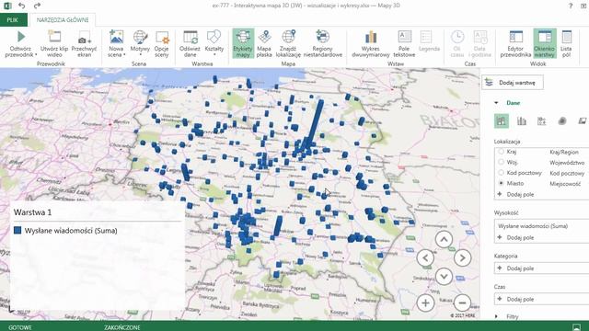Screen dimensions: 589x331
Task: Open the PLIK file tab
Action: tap(13, 20)
